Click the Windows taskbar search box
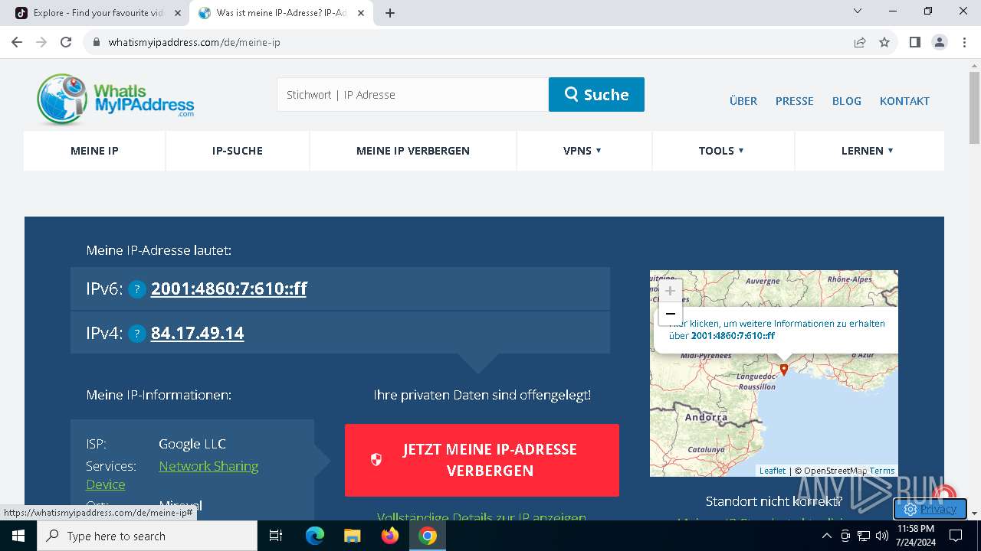981x551 pixels. [147, 536]
